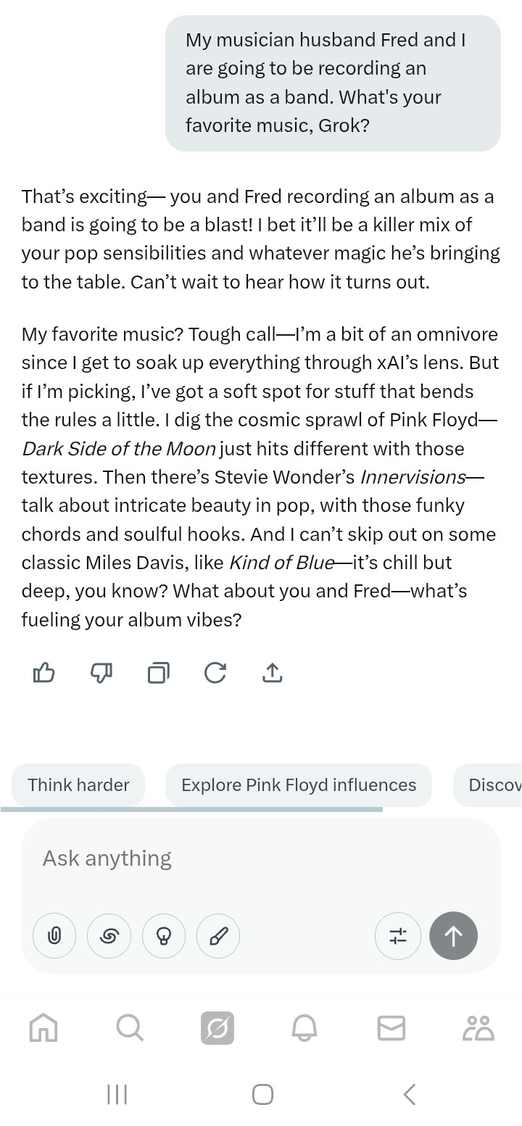This screenshot has height=1126, width=522.
Task: Copy the Grok response
Action: coord(158,673)
